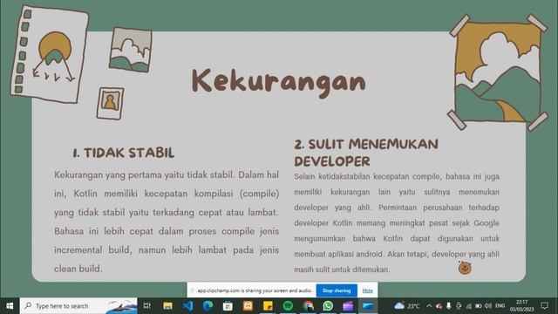Open the Clipchamp app on the taskbar
The image size is (558, 314).
pyautogui.click(x=348, y=306)
